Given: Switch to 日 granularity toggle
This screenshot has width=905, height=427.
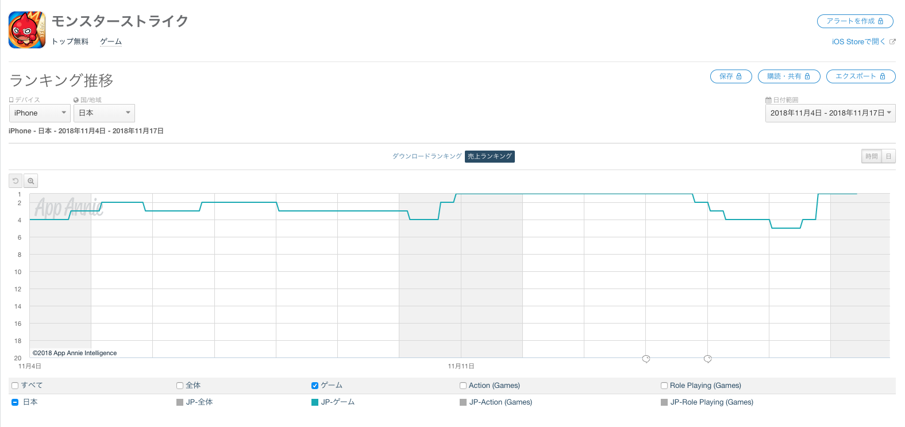Looking at the screenshot, I should pyautogui.click(x=888, y=156).
